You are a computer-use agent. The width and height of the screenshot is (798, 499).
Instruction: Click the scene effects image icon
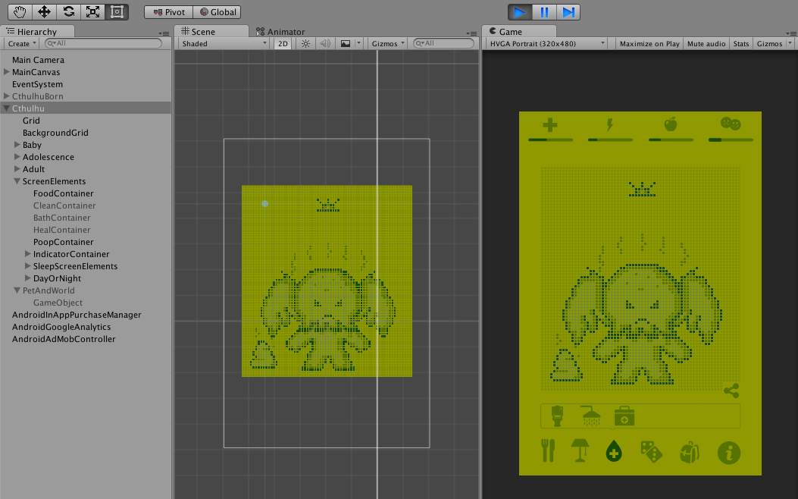click(x=346, y=43)
